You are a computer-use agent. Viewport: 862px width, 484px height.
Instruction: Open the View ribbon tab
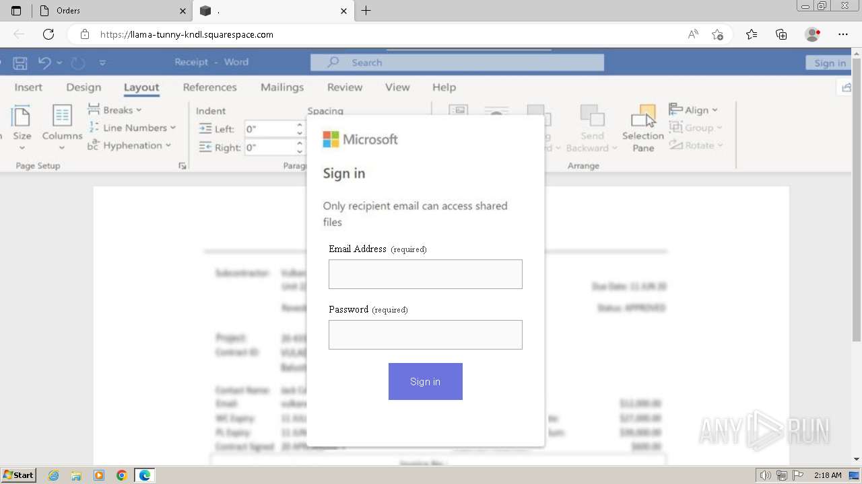[397, 87]
